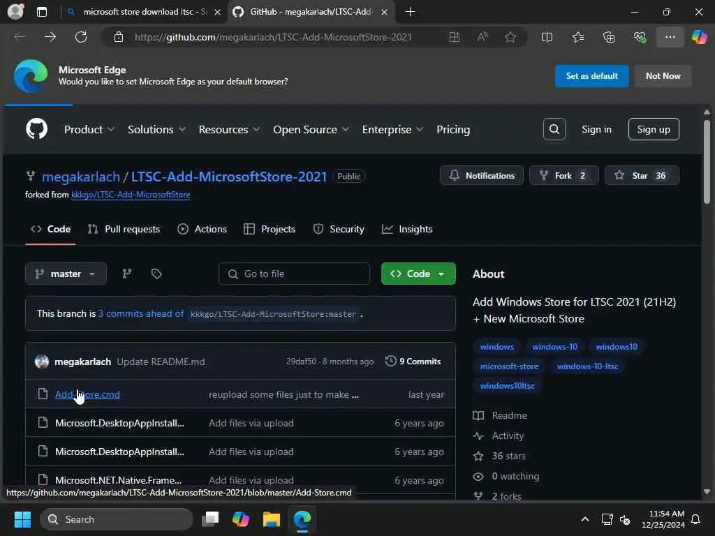Click the windows-10-ltsc topic tag
The image size is (715, 536).
click(587, 366)
